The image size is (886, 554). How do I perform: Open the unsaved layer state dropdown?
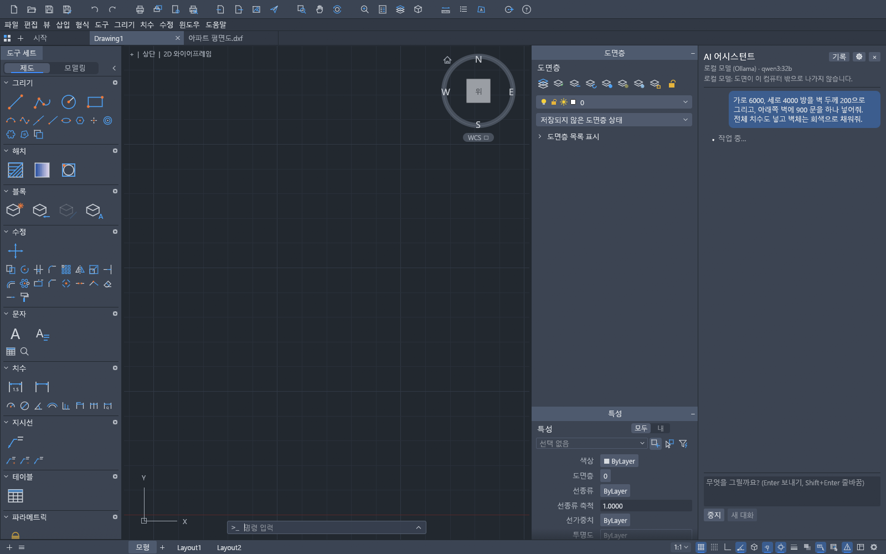(x=614, y=120)
